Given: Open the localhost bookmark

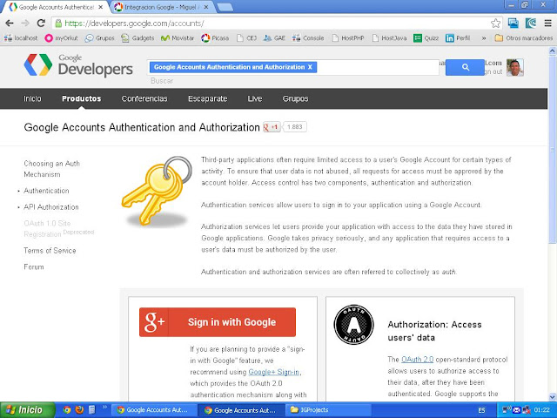Looking at the screenshot, I should (x=21, y=38).
